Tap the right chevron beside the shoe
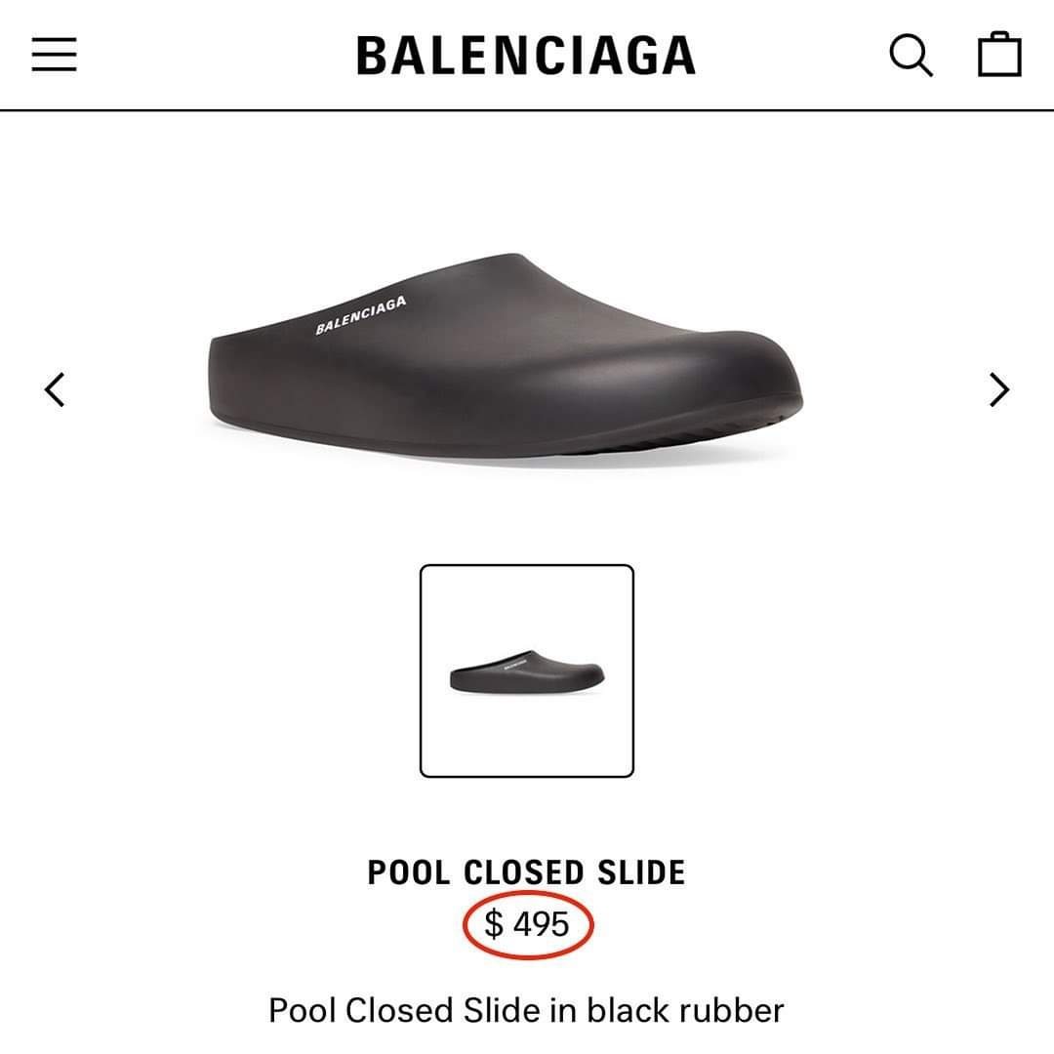The height and width of the screenshot is (1054, 1054). pos(999,389)
